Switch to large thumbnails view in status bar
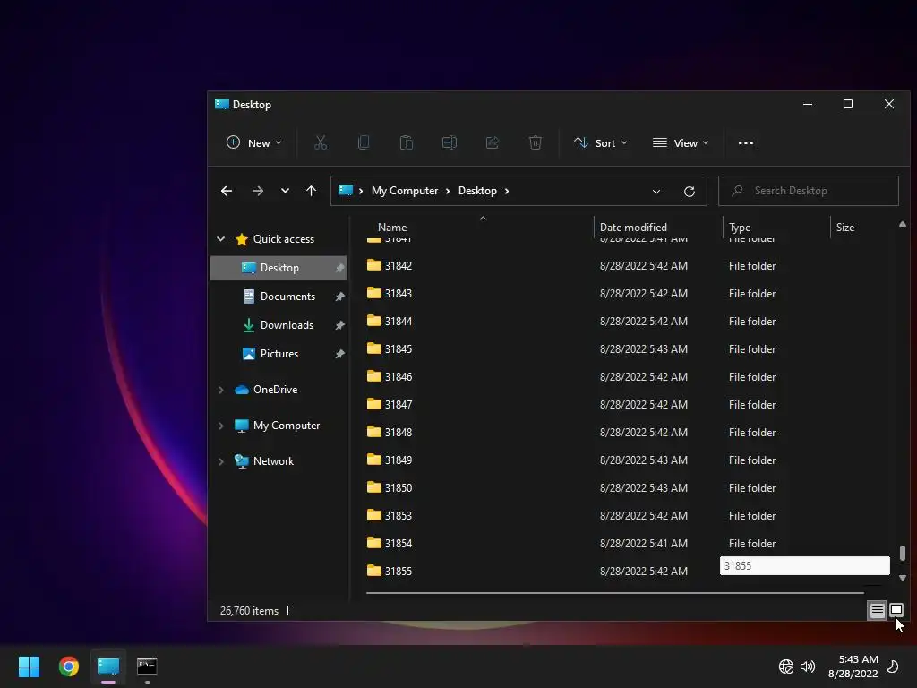Image resolution: width=917 pixels, height=688 pixels. 896,611
